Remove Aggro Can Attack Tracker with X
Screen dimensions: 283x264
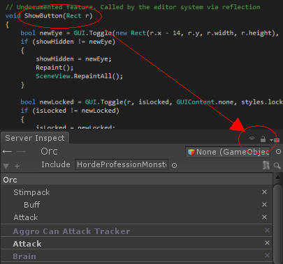click(267, 231)
